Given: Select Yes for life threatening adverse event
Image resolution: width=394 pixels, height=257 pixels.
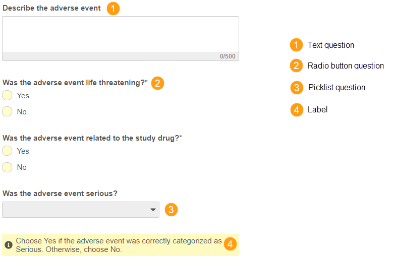Looking at the screenshot, I should pos(8,96).
